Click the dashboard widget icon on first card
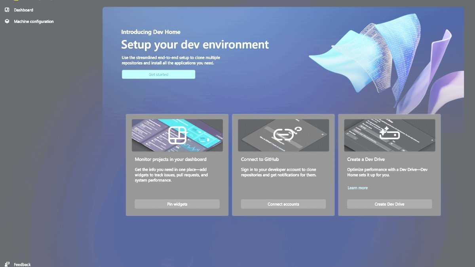Viewport: 475px width, 267px height. 177,135
